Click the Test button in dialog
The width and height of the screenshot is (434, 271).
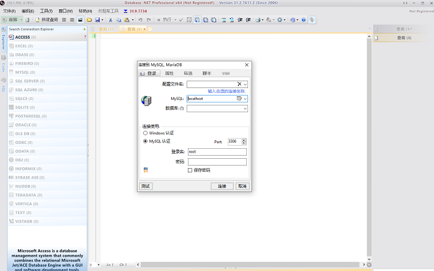click(x=146, y=186)
